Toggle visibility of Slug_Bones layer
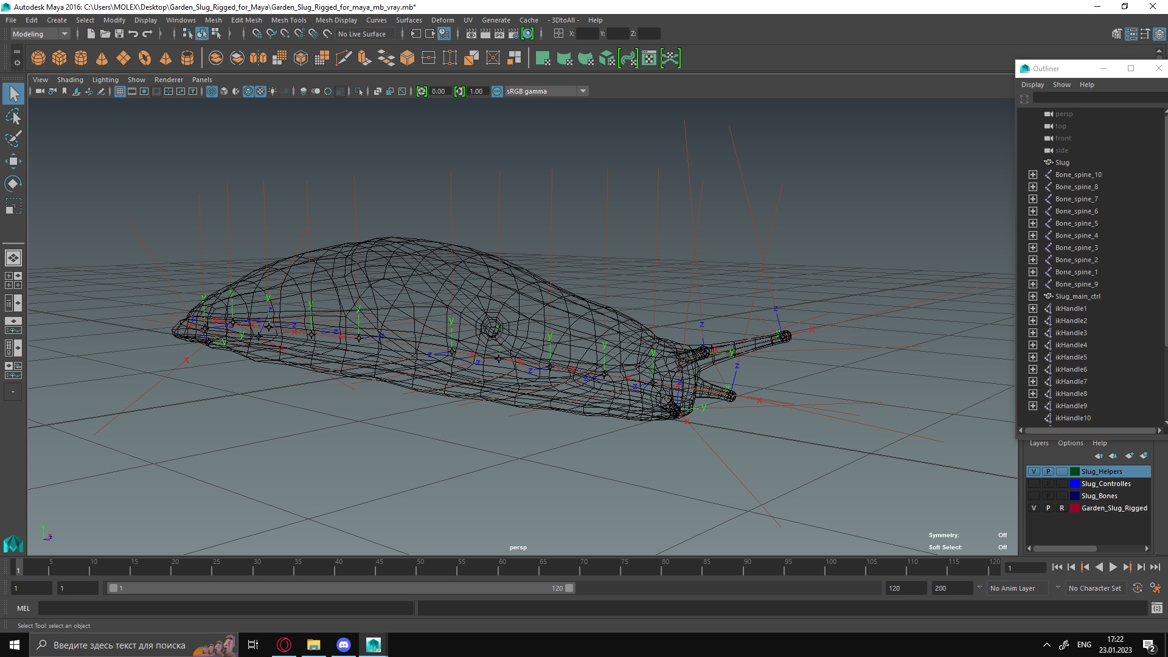 click(1034, 496)
